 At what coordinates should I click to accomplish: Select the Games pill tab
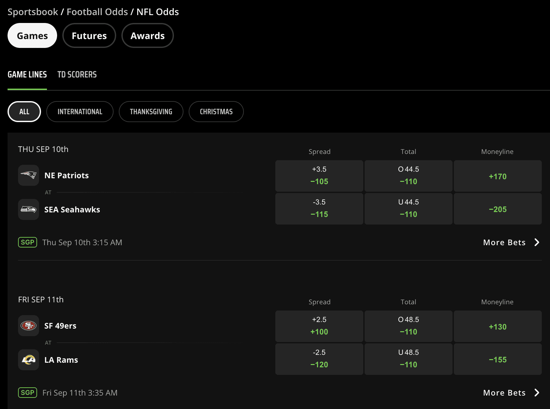tap(32, 35)
